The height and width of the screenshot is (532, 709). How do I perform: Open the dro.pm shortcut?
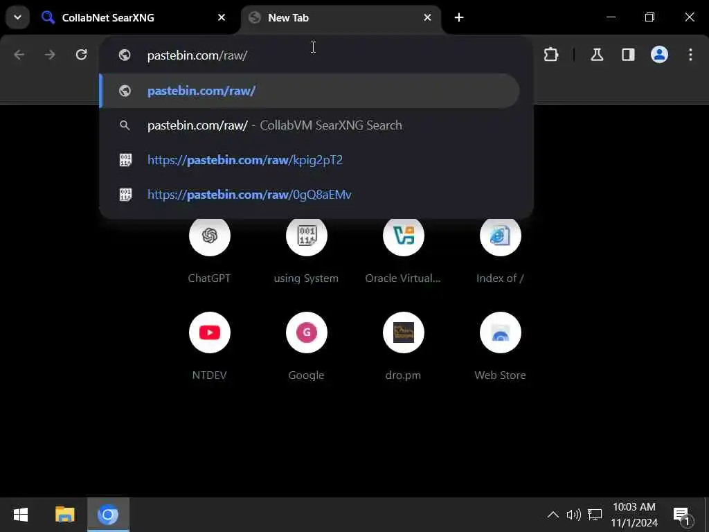tap(403, 346)
